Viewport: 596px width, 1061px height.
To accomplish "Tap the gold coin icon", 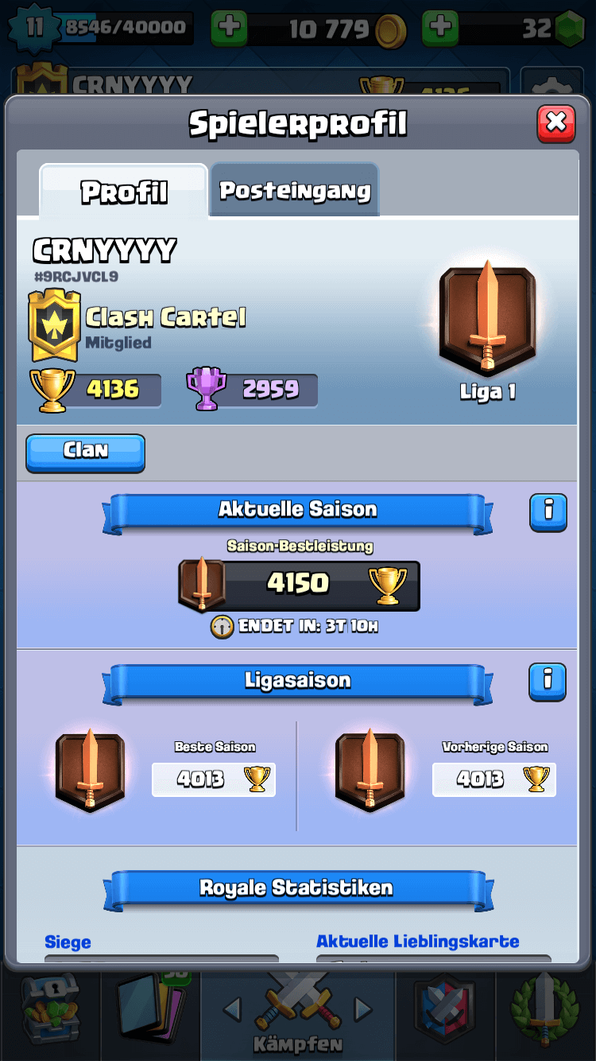I will pyautogui.click(x=390, y=30).
